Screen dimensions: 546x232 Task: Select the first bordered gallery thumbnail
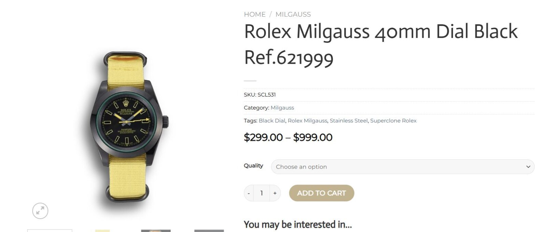tap(50, 231)
